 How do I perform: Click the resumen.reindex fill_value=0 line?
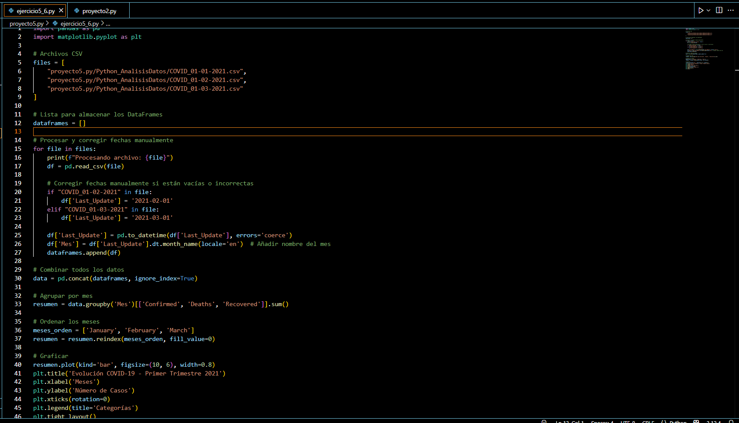[x=124, y=339]
